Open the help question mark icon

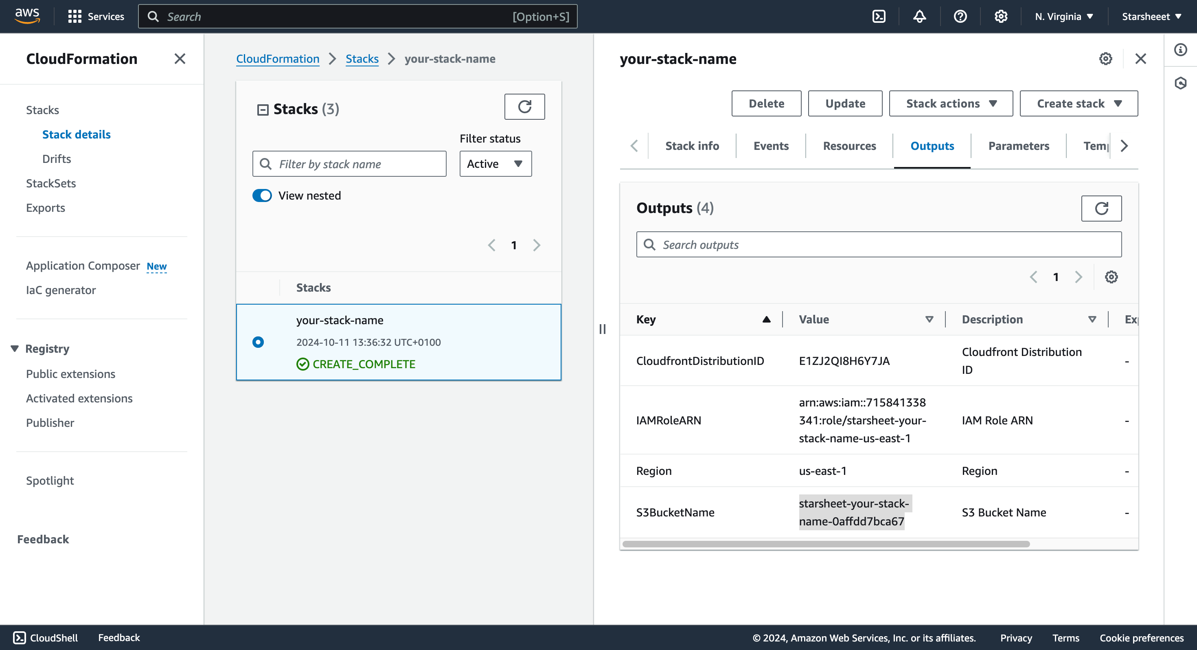click(x=960, y=16)
